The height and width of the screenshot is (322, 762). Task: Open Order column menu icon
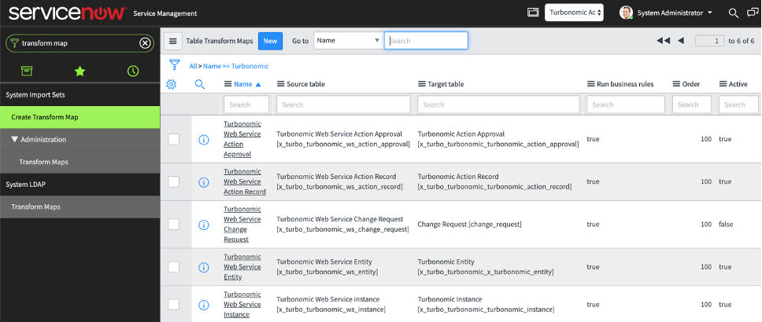coord(676,84)
